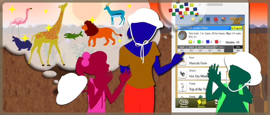Click the blue cube in mission card
This screenshot has width=270, height=115.
click(207, 42)
